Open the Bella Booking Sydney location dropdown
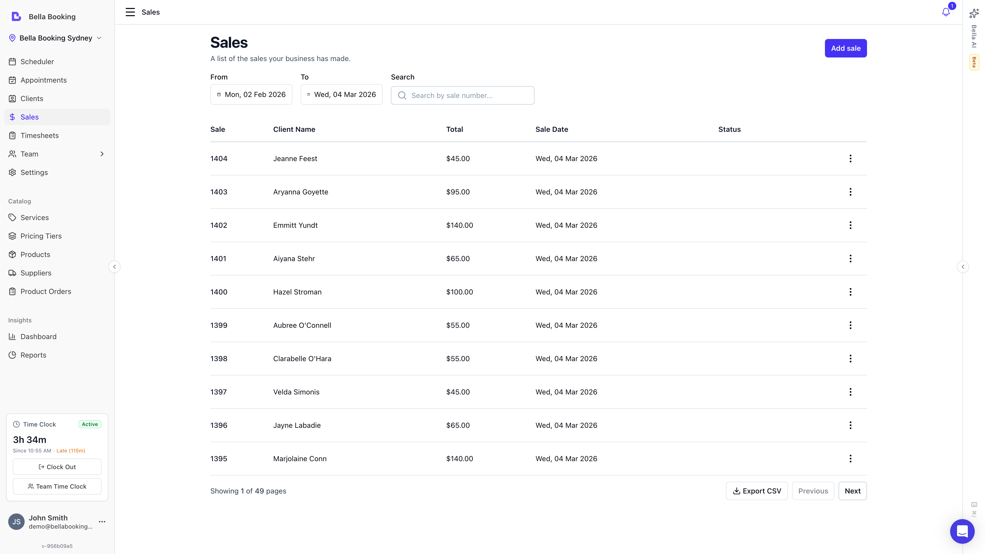This screenshot has width=985, height=554. (x=56, y=38)
